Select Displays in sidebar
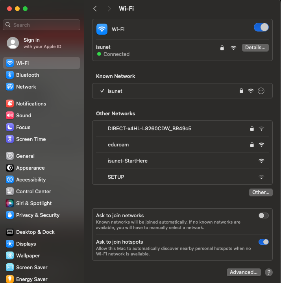This screenshot has width=281, height=283. coord(41,244)
